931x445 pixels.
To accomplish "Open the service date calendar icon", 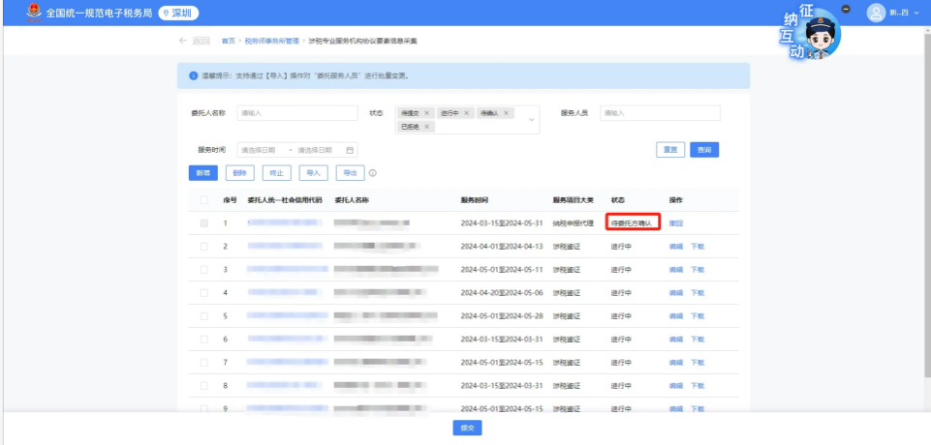I will (x=350, y=150).
